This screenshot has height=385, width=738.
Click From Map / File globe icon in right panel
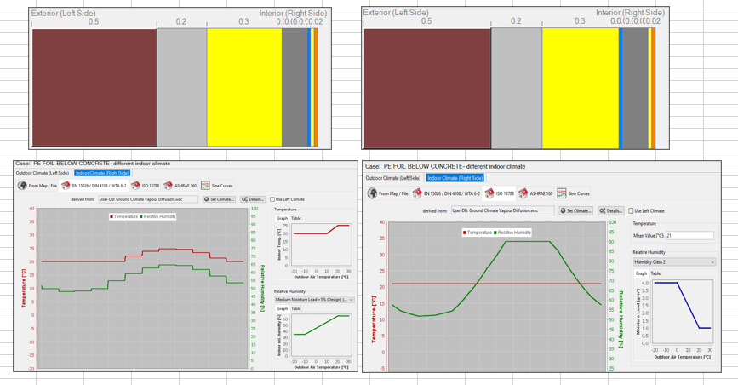(372, 193)
